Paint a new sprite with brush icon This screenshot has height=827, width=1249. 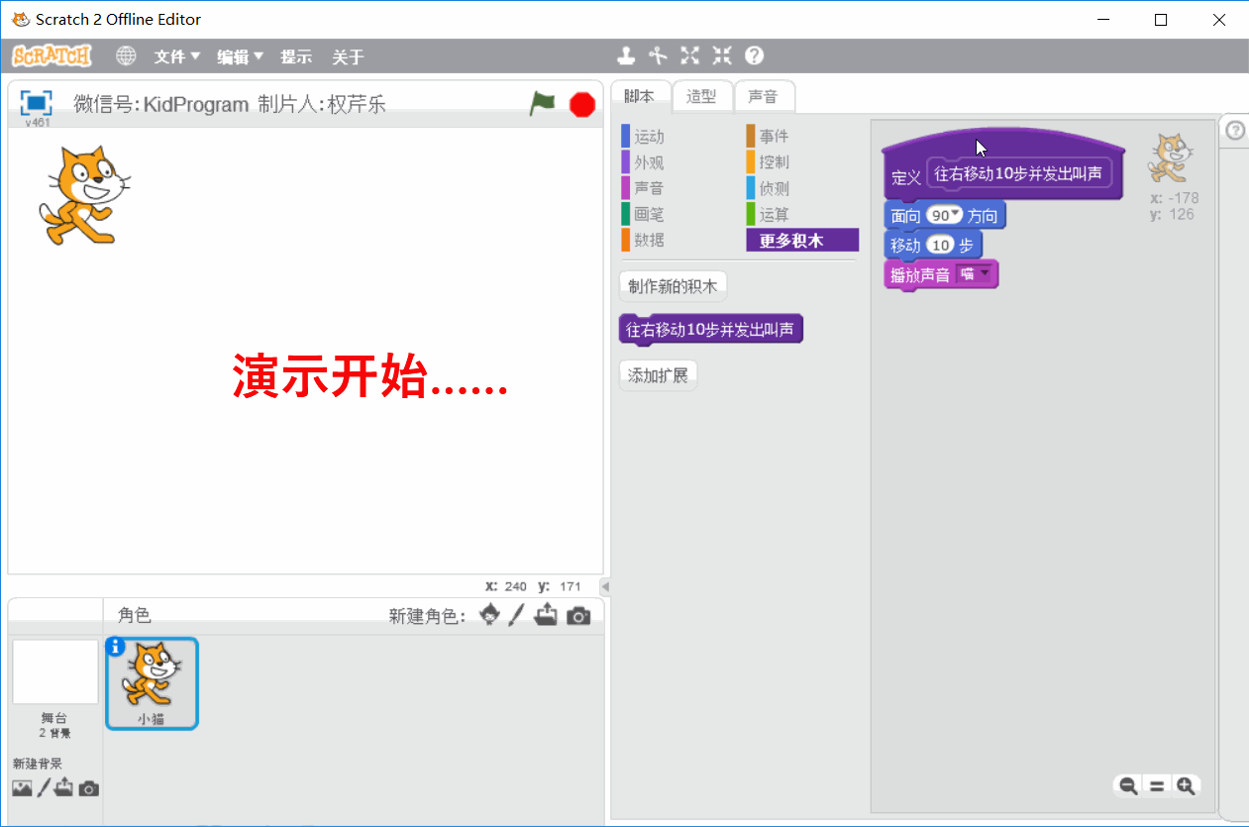(x=516, y=615)
